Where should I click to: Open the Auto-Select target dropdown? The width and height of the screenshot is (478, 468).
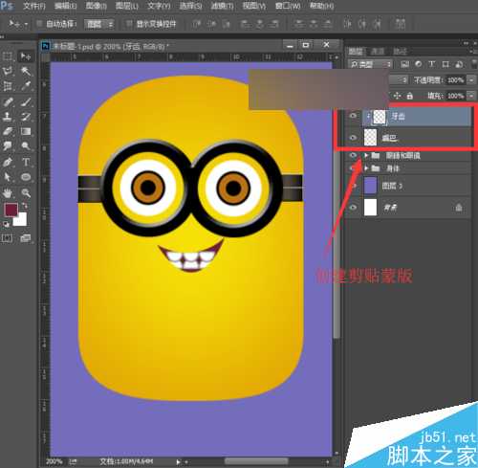tap(99, 24)
